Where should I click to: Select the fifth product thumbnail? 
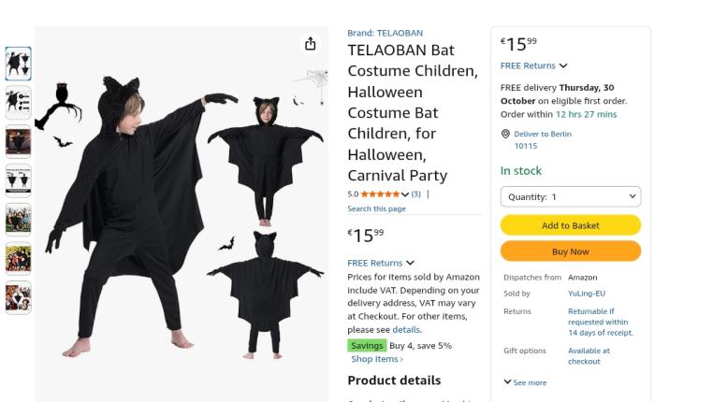18,219
